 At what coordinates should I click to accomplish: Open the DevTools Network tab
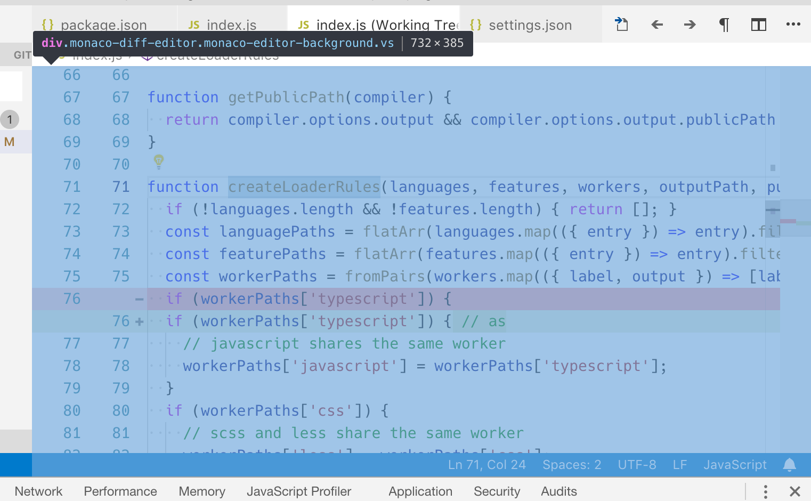click(38, 491)
